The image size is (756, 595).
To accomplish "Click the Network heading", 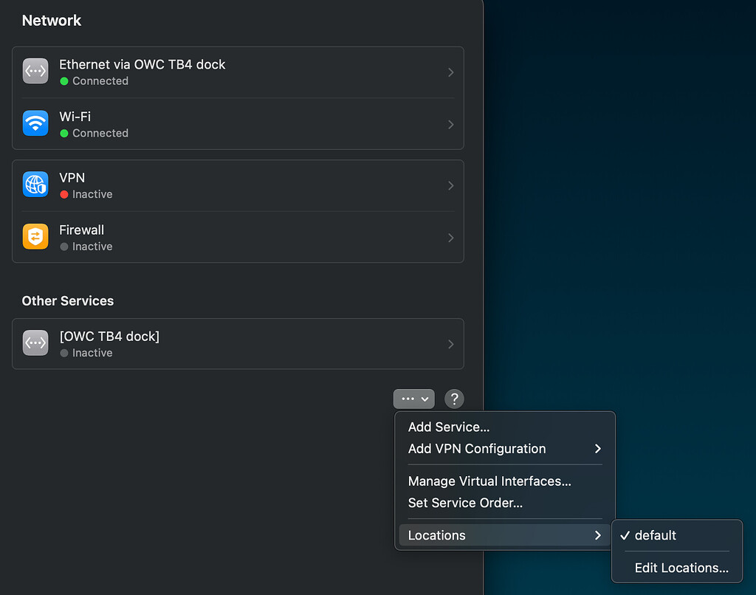I will point(52,21).
